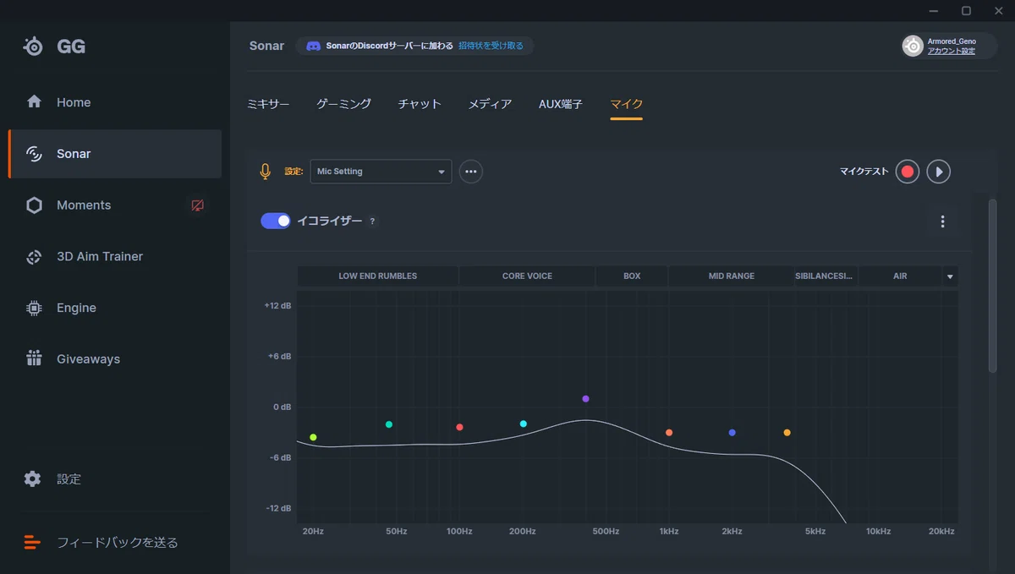Open the Giveaways gift icon

click(34, 359)
